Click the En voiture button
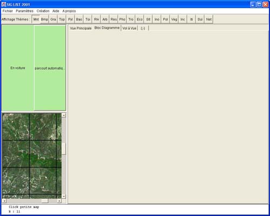Viewport: 270px width, 216px height. (x=18, y=68)
